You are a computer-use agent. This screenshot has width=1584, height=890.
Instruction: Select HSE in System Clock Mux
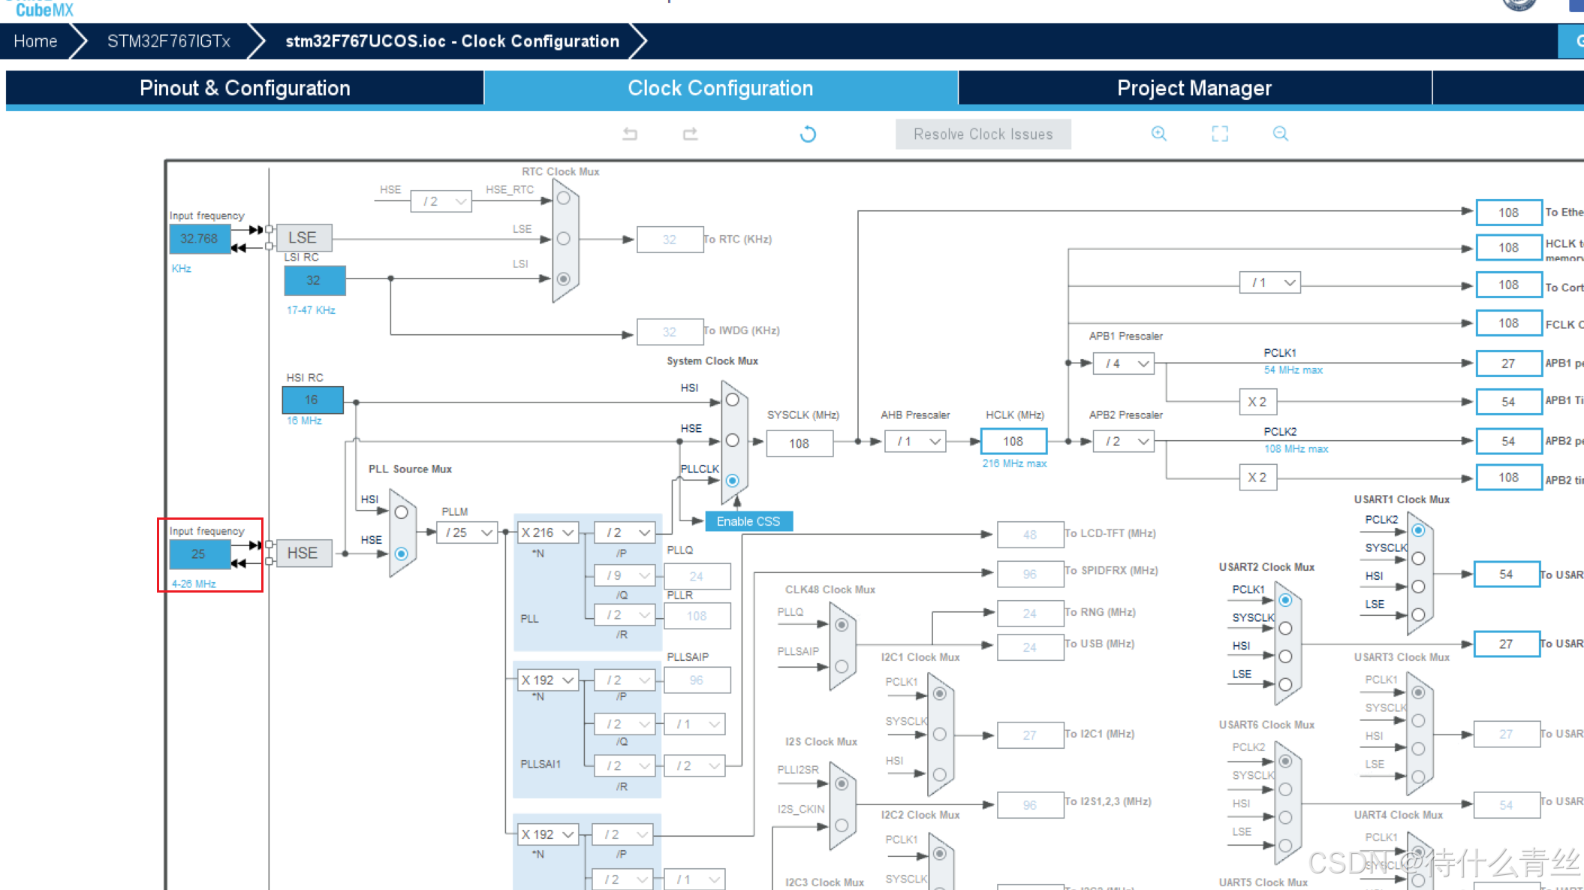point(733,440)
